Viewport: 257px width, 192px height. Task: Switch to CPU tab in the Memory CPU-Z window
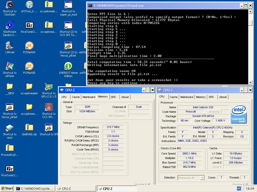pyautogui.click(x=64, y=97)
